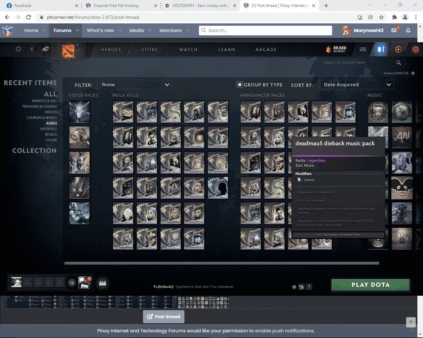The image size is (423, 338).
Task: Open the Filter dropdown showing None
Action: (x=135, y=85)
